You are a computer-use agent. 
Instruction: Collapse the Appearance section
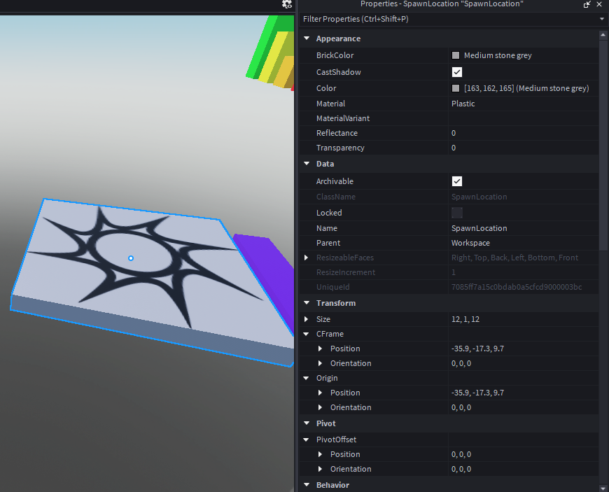307,38
